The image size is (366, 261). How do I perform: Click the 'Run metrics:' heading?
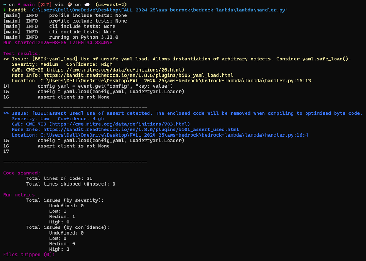(20, 195)
